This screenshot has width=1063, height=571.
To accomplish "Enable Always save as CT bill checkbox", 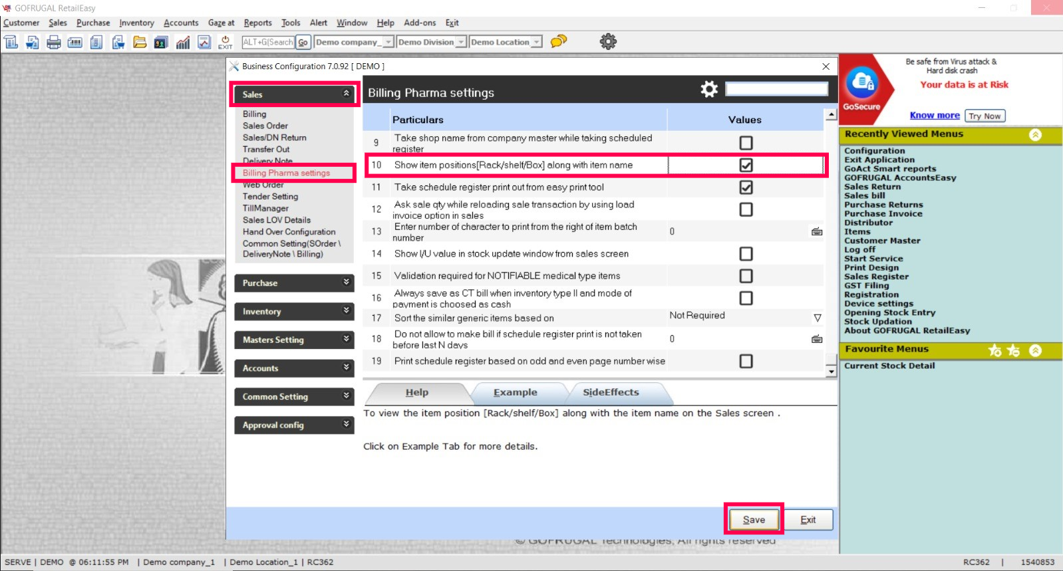I will 746,298.
